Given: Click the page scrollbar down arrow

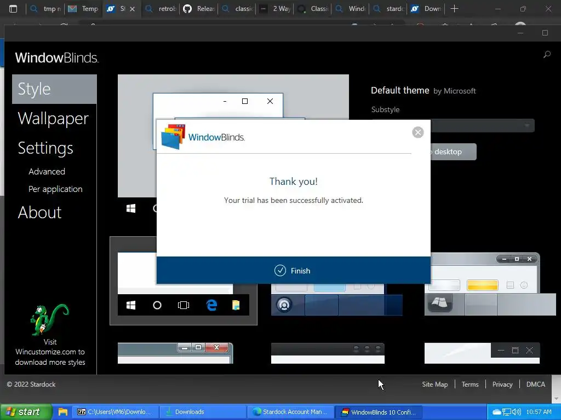Looking at the screenshot, I should (x=556, y=399).
